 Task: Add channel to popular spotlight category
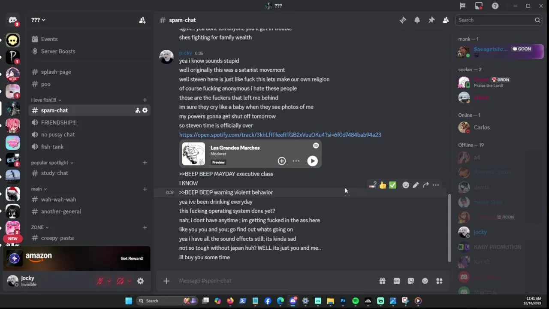145,163
